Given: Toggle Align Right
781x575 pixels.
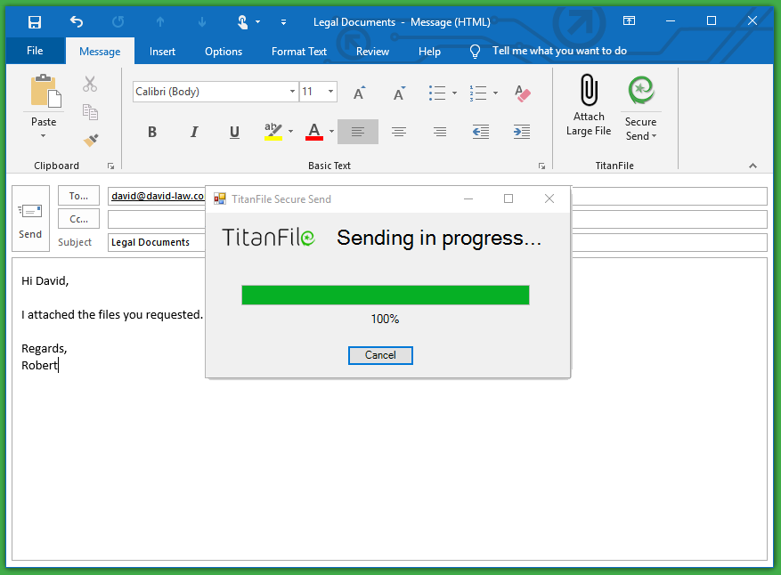Looking at the screenshot, I should pos(439,132).
